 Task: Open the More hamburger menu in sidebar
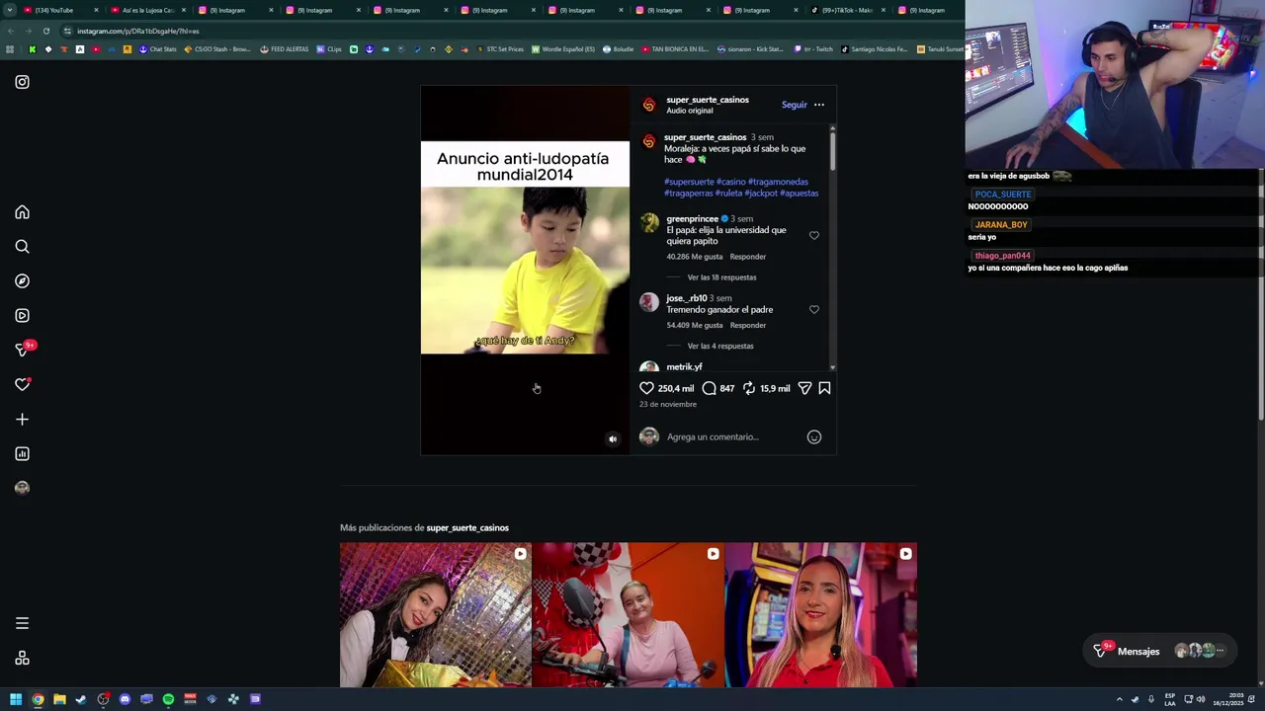point(22,623)
